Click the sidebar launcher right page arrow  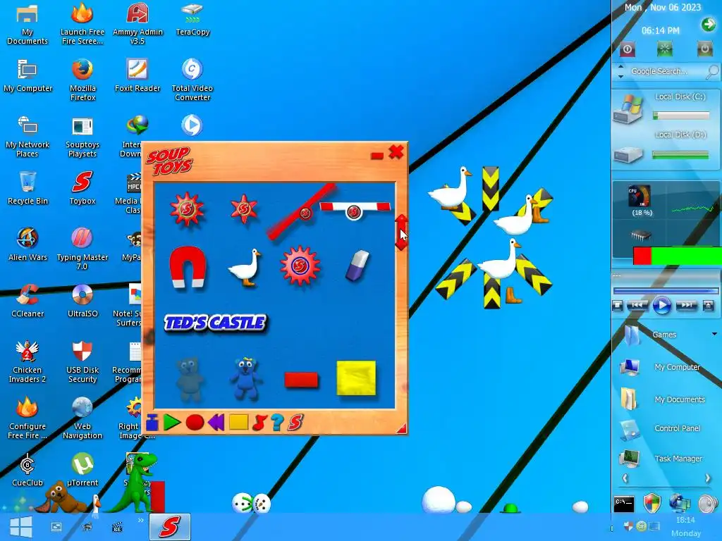708,478
